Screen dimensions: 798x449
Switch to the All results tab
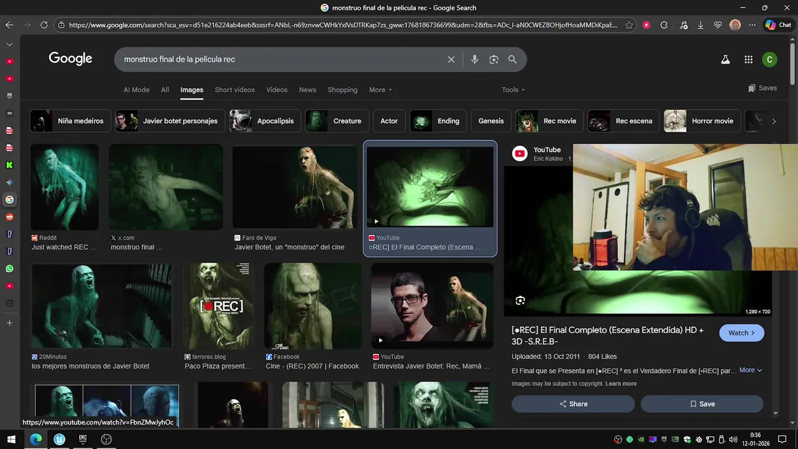pyautogui.click(x=165, y=90)
